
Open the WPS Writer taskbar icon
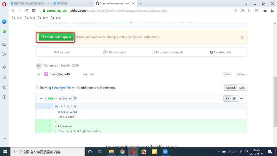[x=165, y=152]
